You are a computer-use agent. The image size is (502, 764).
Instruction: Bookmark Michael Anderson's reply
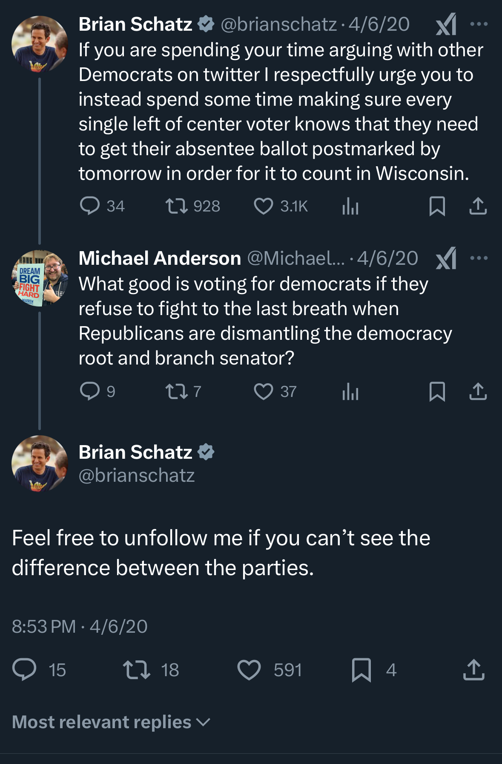pyautogui.click(x=437, y=391)
